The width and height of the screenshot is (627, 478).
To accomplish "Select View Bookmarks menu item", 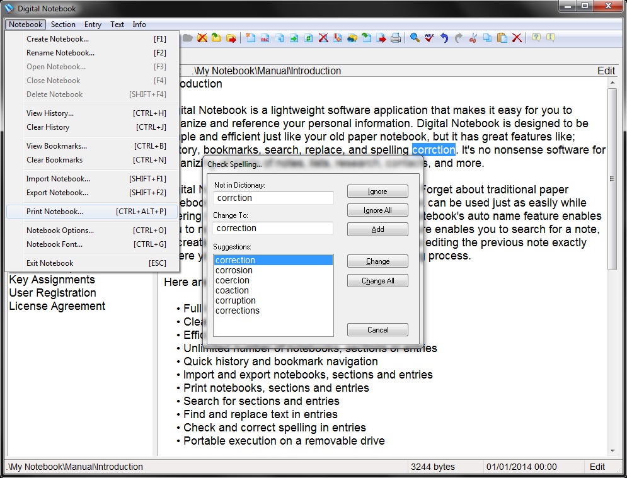I will [92, 146].
